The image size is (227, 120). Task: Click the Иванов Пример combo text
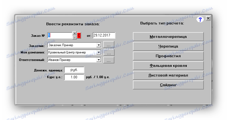tap(59, 60)
